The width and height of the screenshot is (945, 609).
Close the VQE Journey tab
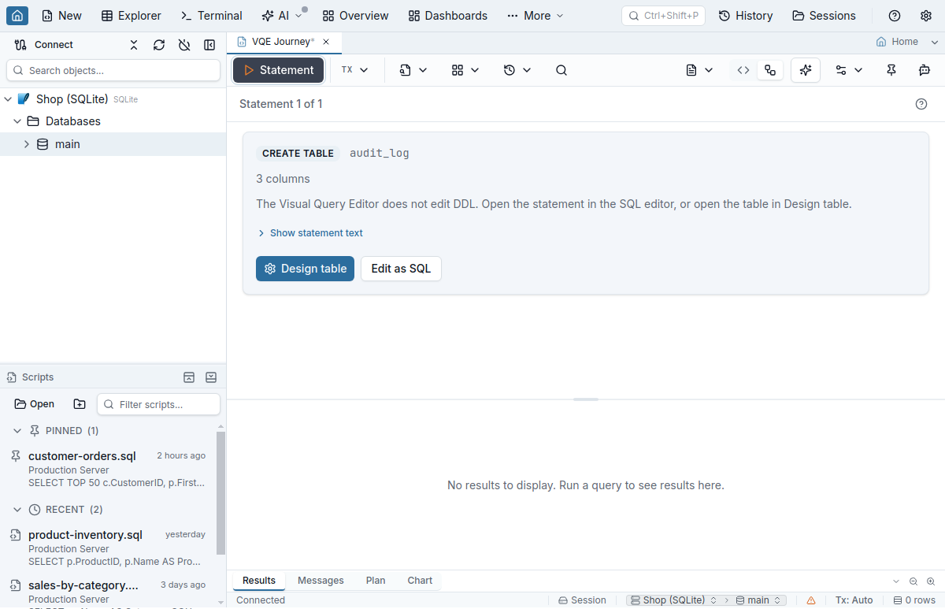coord(326,42)
